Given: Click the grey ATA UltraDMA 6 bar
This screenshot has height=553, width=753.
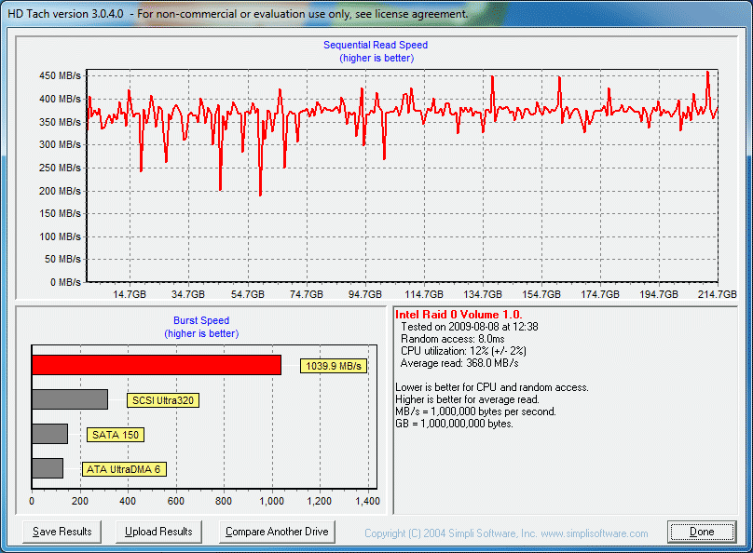Looking at the screenshot, I should click(48, 468).
